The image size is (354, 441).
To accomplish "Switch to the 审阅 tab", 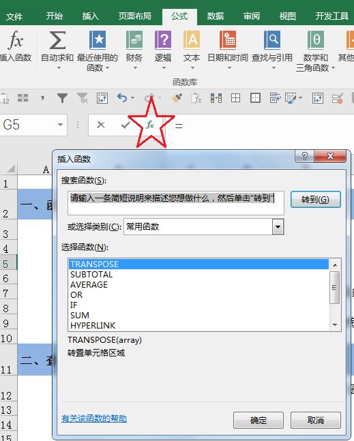I will coord(251,16).
